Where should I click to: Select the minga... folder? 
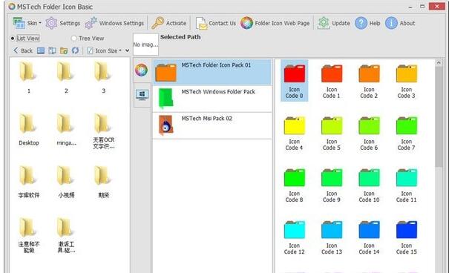(x=66, y=129)
